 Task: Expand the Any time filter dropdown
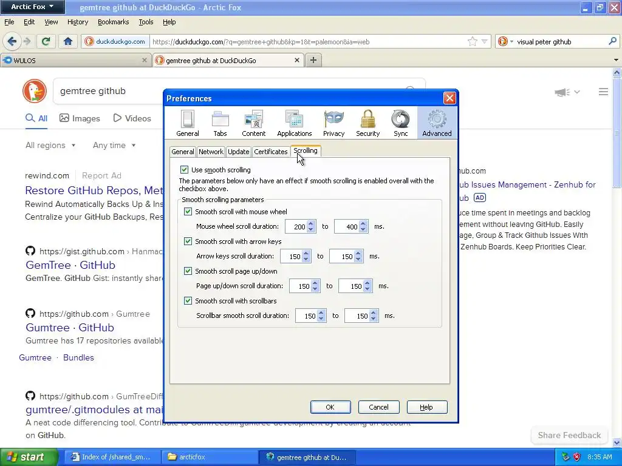click(114, 146)
